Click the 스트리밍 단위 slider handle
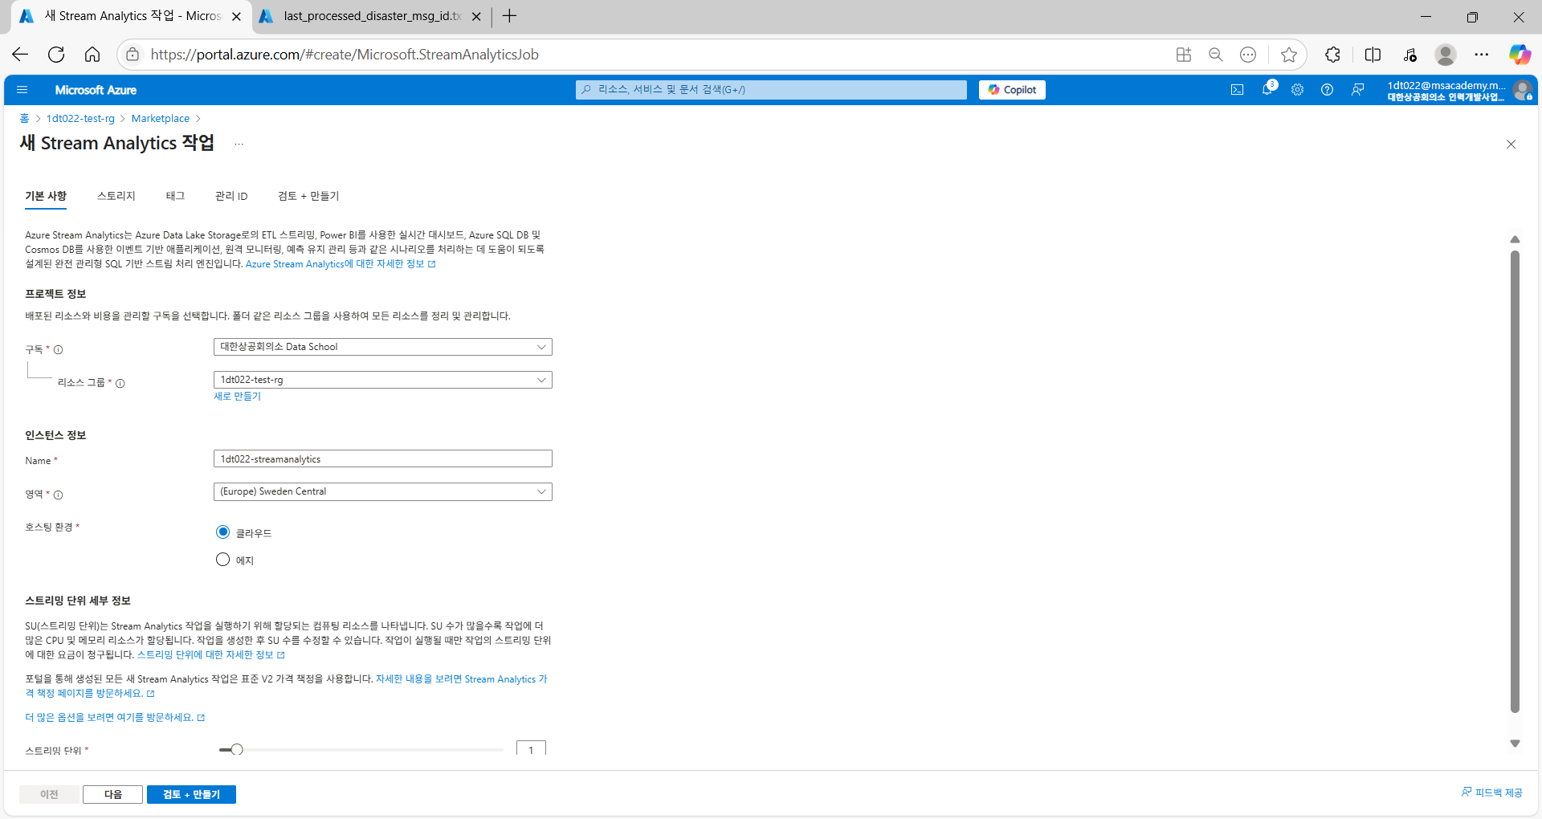Screen dimensions: 1542x819 237,750
